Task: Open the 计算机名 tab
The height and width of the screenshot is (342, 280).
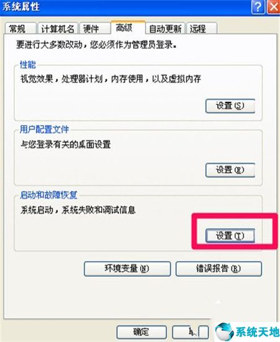Action: tap(58, 29)
